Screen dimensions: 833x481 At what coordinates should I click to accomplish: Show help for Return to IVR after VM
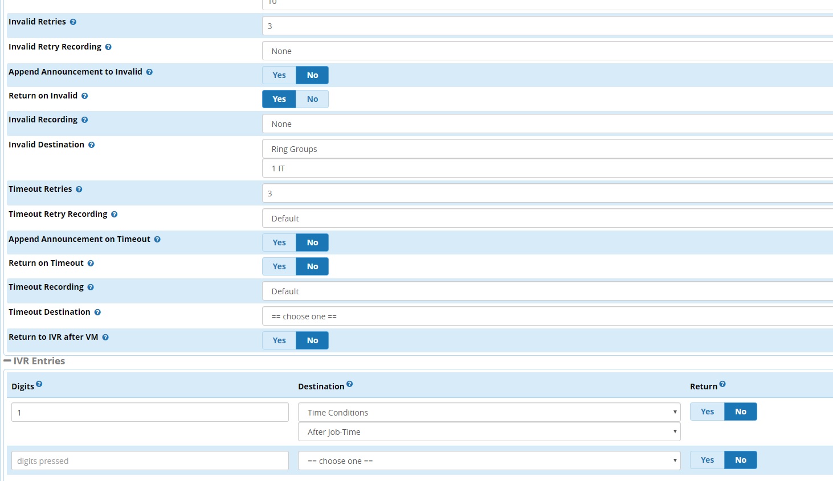pyautogui.click(x=105, y=338)
